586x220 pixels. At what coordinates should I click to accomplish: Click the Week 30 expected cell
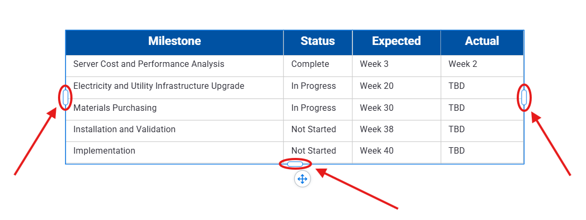(x=376, y=108)
